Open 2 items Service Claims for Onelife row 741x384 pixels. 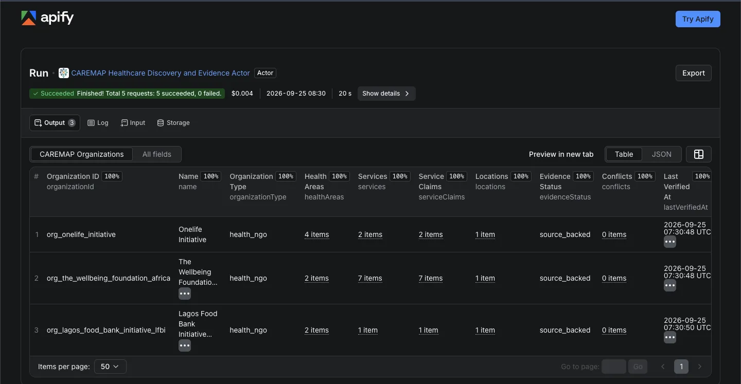(431, 234)
